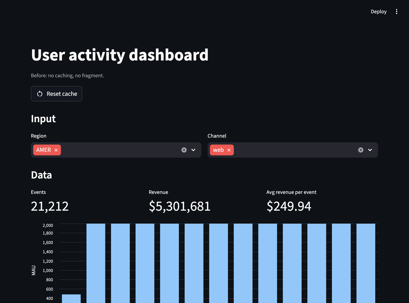Clear all selections in Channel field

point(361,150)
